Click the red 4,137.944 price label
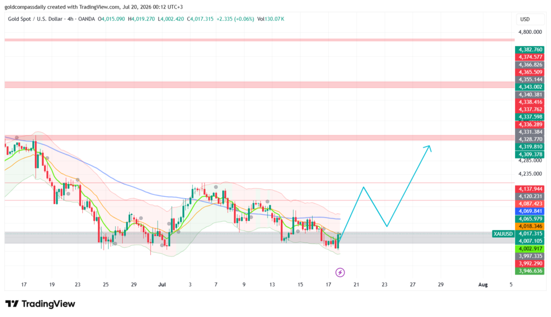The width and height of the screenshot is (551, 317). (530, 189)
